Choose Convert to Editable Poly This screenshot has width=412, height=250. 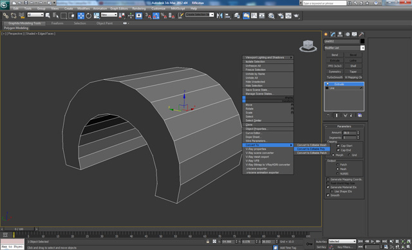tap(312, 149)
